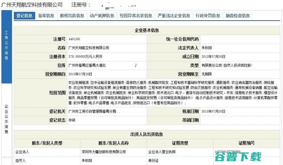The image size is (283, 165).
Task: Open the 行政处罚信息 tab
Action: [x=208, y=16]
